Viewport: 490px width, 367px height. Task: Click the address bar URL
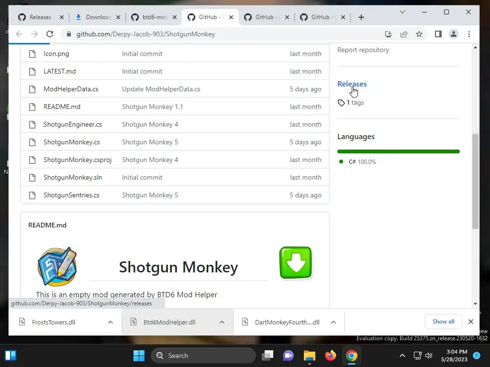point(145,34)
